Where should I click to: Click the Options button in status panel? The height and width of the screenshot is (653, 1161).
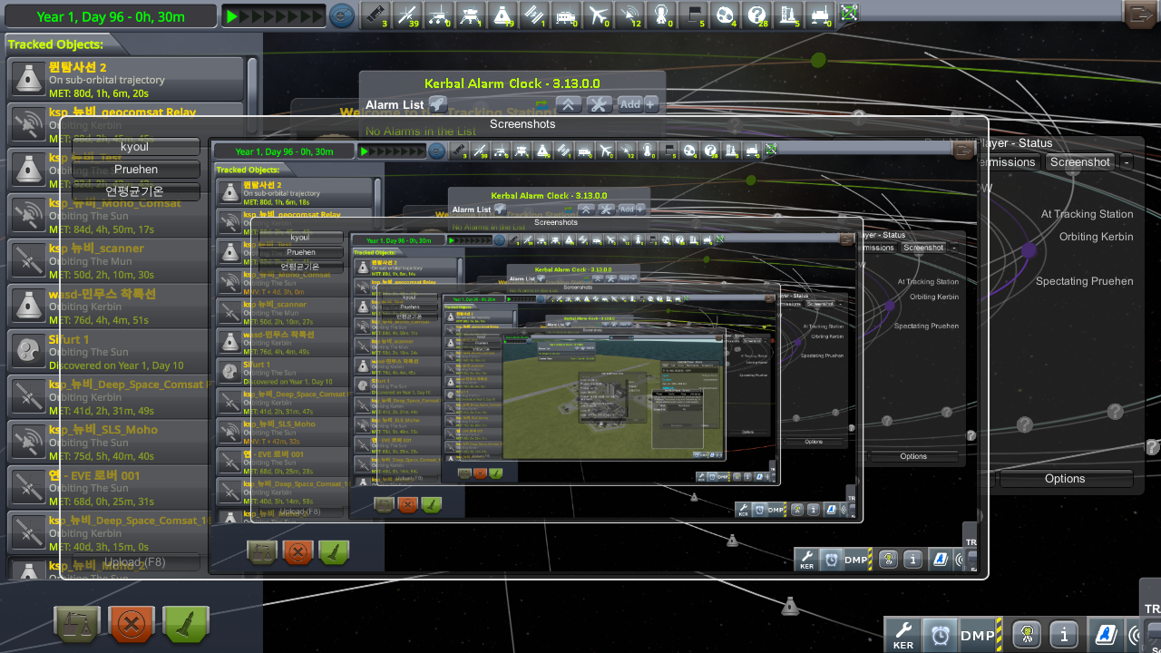tap(1065, 479)
